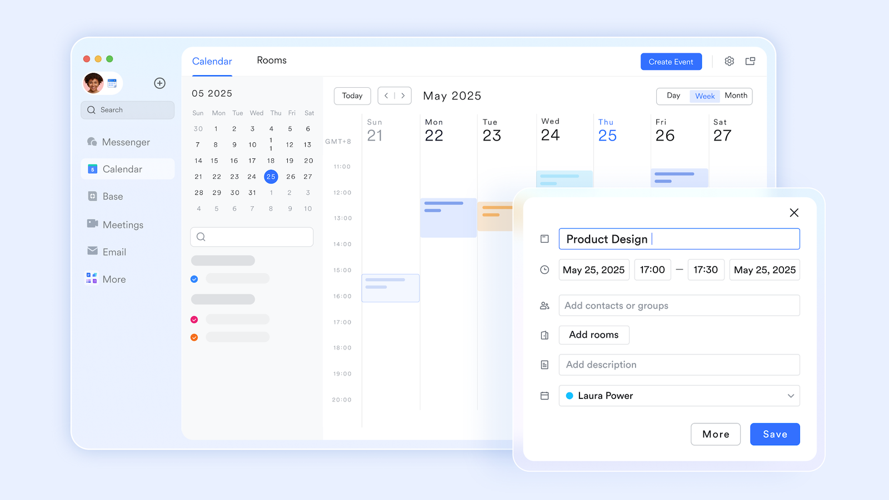Viewport: 889px width, 500px height.
Task: Click the Add contacts or groups field
Action: click(x=679, y=306)
